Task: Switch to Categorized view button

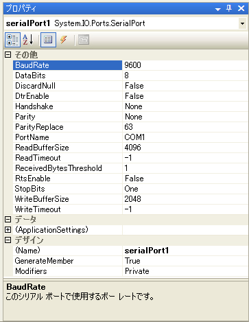Action: pyautogui.click(x=12, y=40)
